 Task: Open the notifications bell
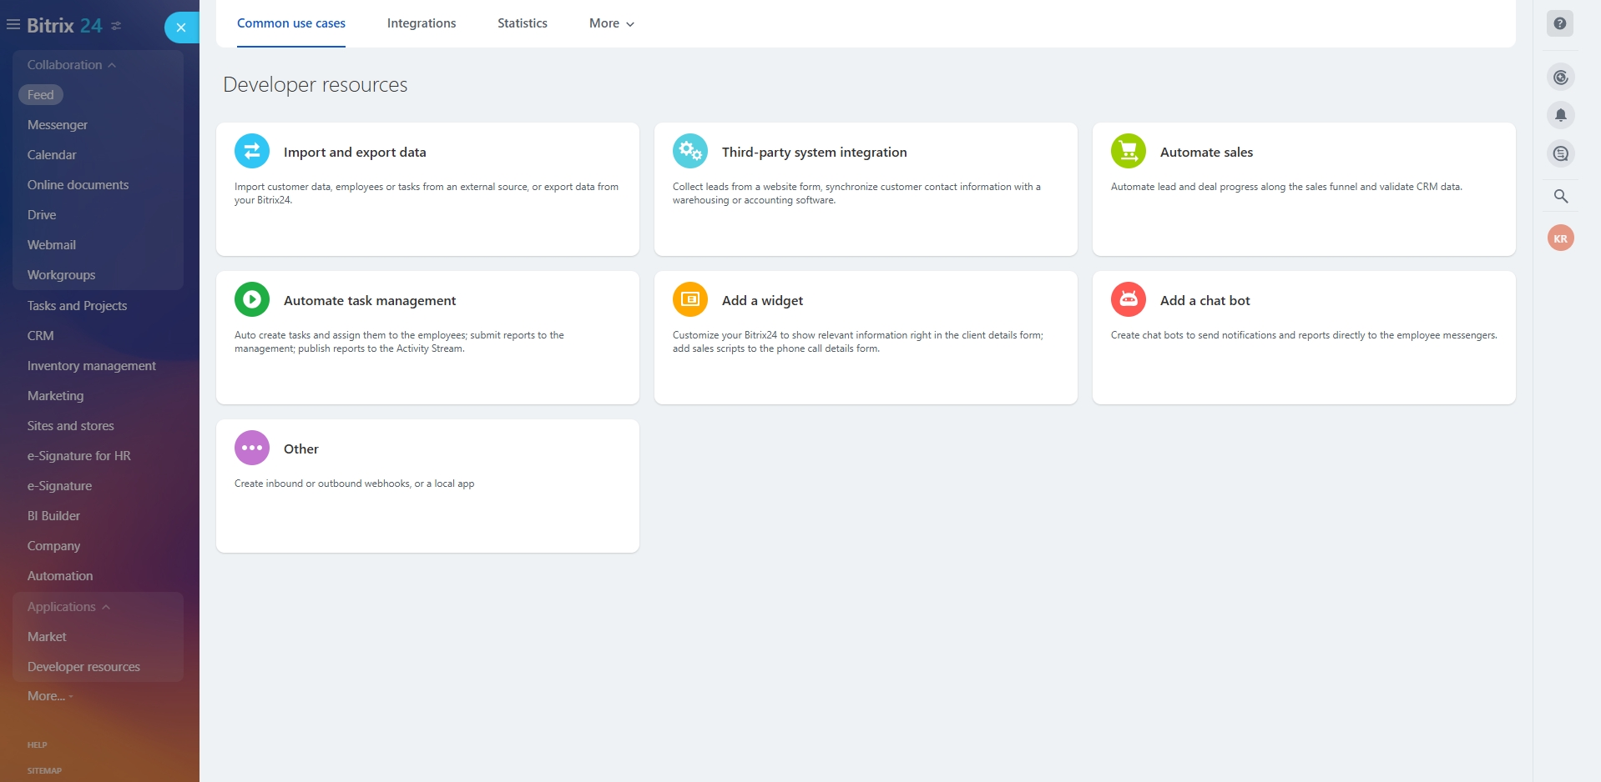[1560, 115]
